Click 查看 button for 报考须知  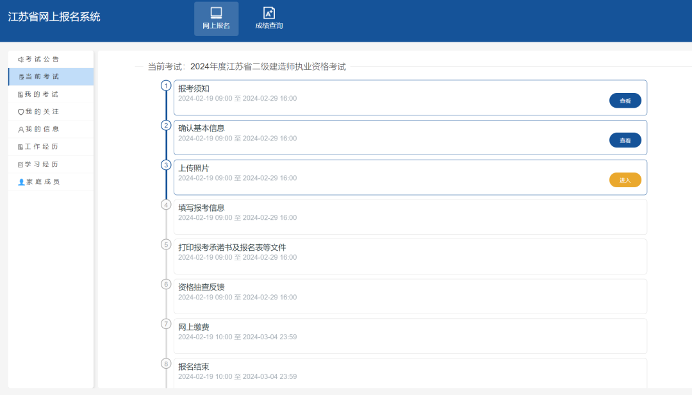[625, 101]
